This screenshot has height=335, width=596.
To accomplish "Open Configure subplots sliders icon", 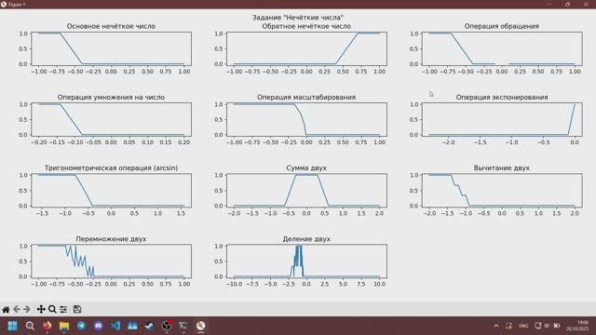I will [63, 309].
